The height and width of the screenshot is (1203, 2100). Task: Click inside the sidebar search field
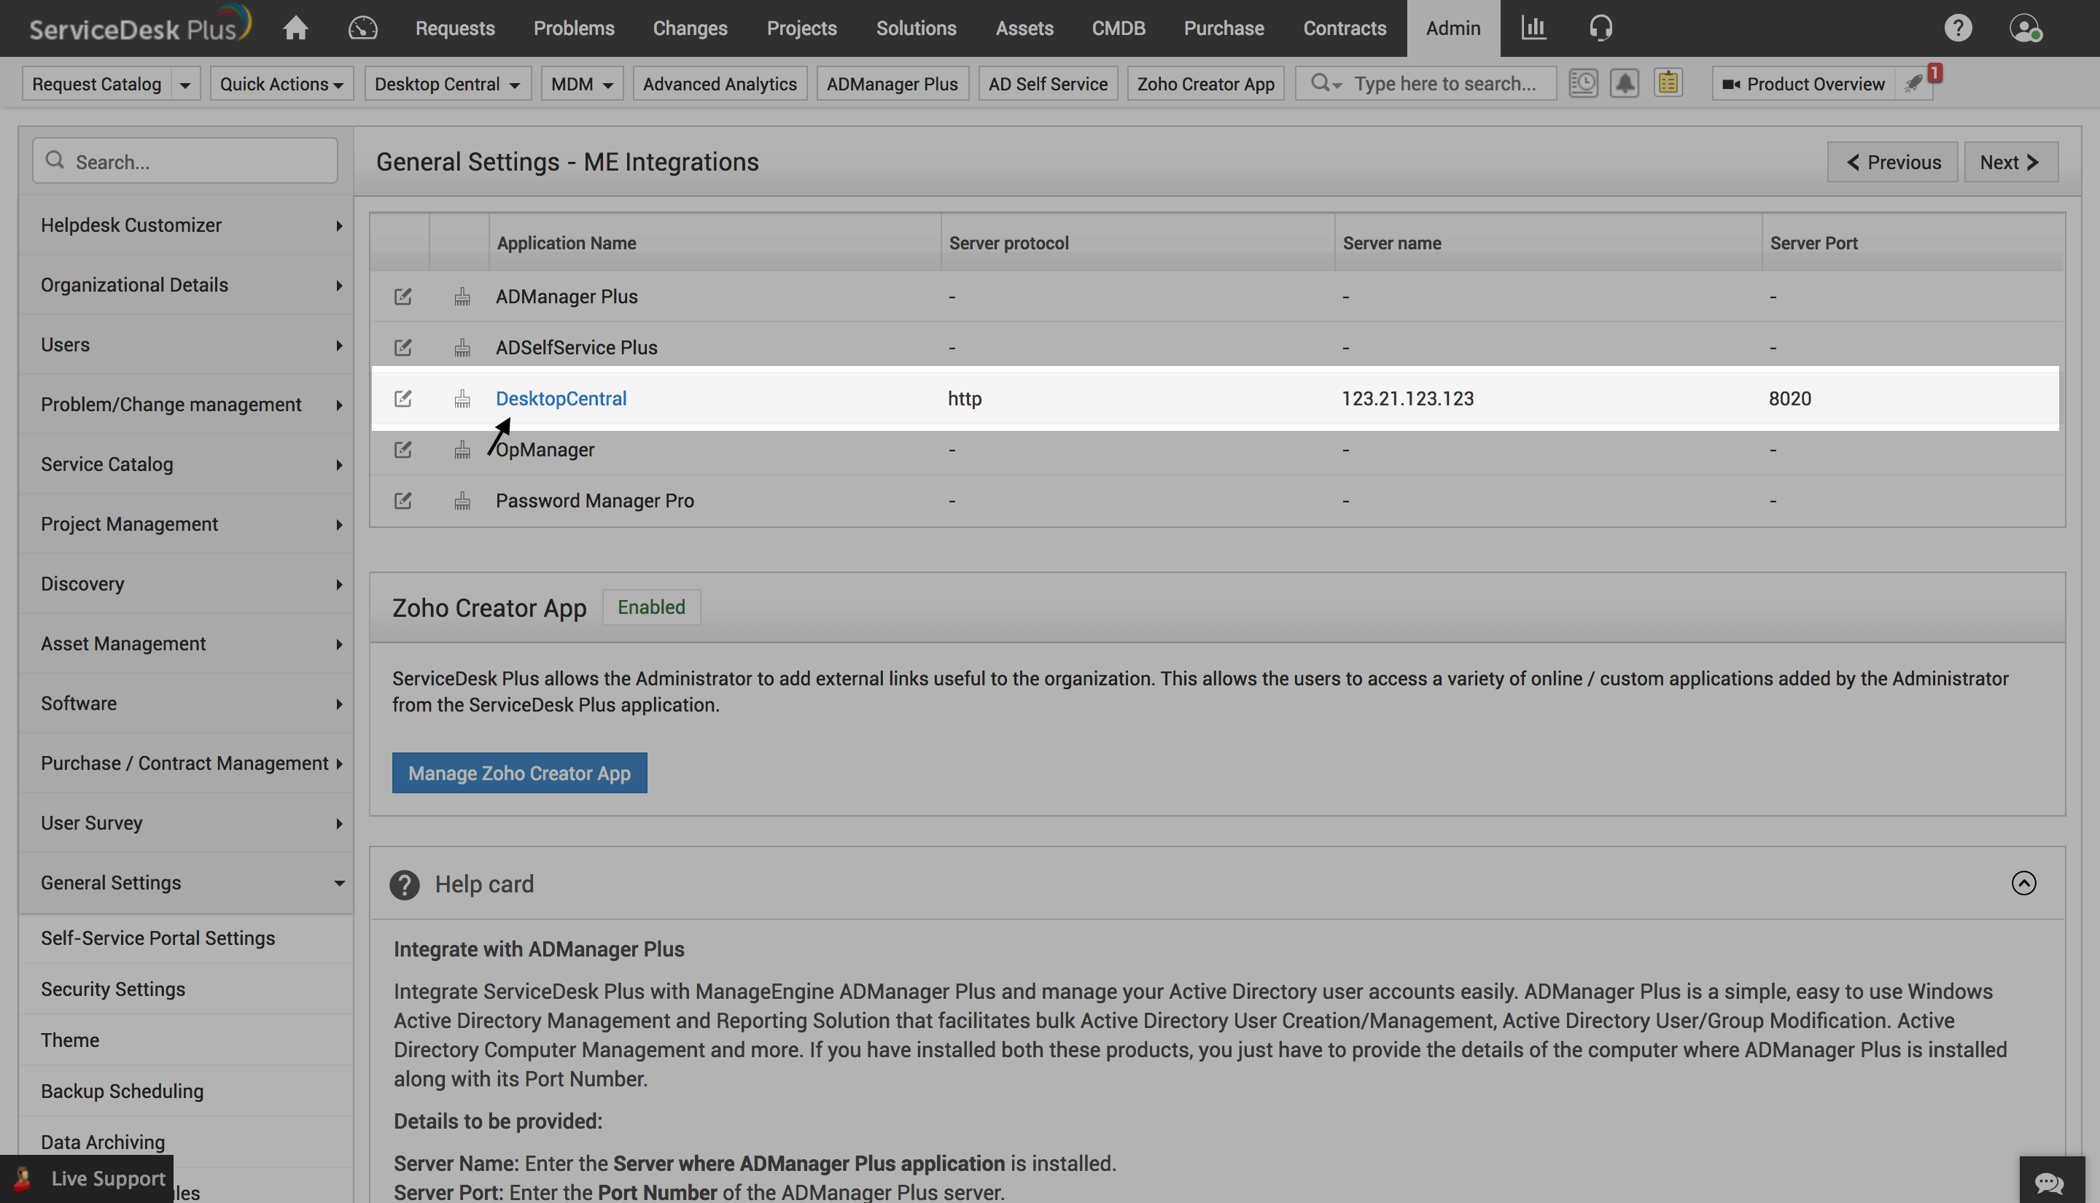(185, 160)
